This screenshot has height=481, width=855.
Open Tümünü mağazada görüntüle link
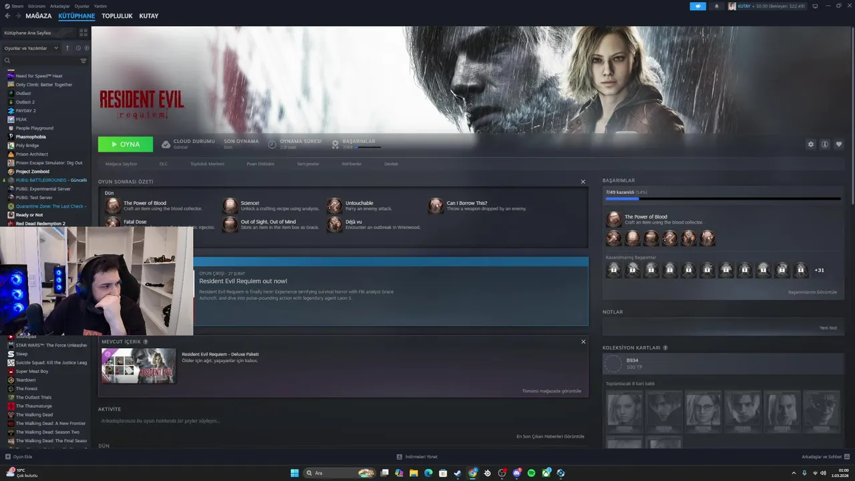pyautogui.click(x=552, y=391)
